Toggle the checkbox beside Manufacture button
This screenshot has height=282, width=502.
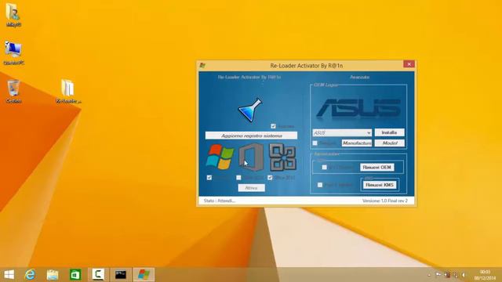click(x=315, y=143)
